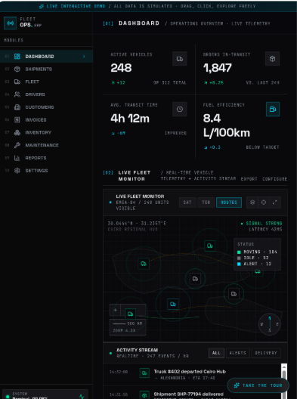Click REALTIME · 247 EVENTS / HR text
This screenshot has width=297, height=399.
[x=153, y=356]
